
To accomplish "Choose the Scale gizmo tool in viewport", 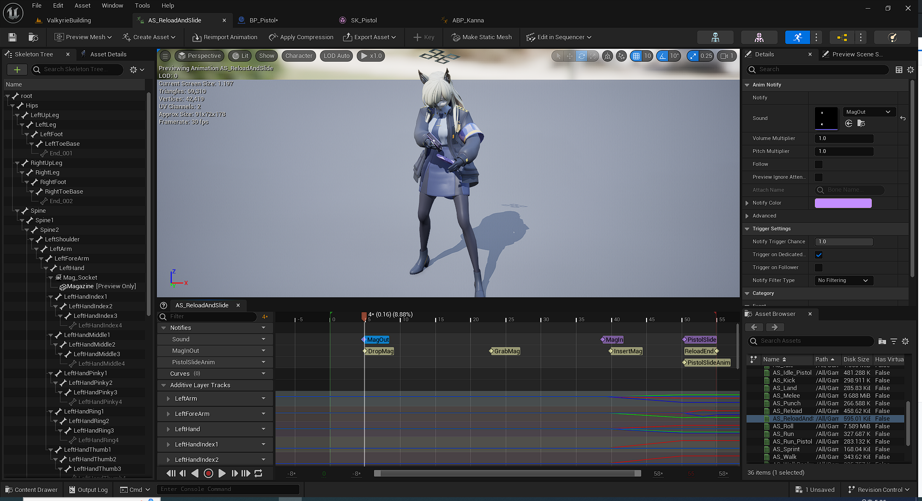I will click(593, 56).
